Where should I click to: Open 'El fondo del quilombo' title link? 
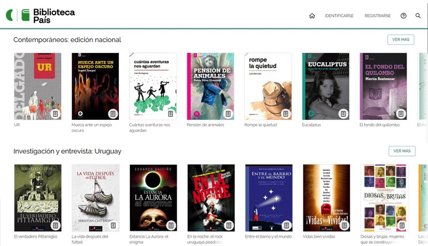(379, 125)
